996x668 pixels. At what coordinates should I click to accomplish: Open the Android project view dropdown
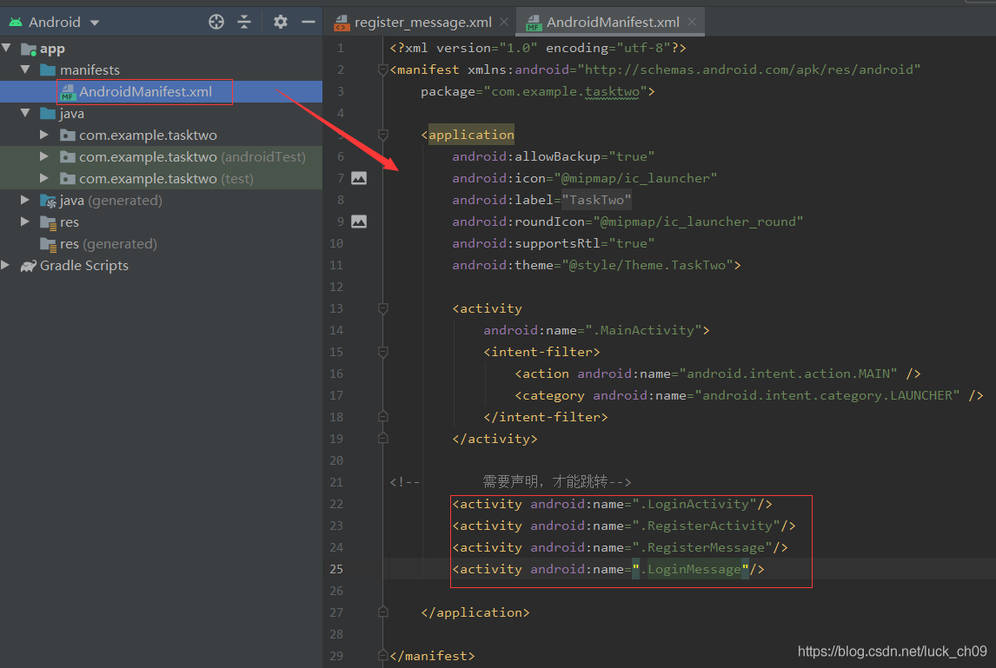(55, 23)
